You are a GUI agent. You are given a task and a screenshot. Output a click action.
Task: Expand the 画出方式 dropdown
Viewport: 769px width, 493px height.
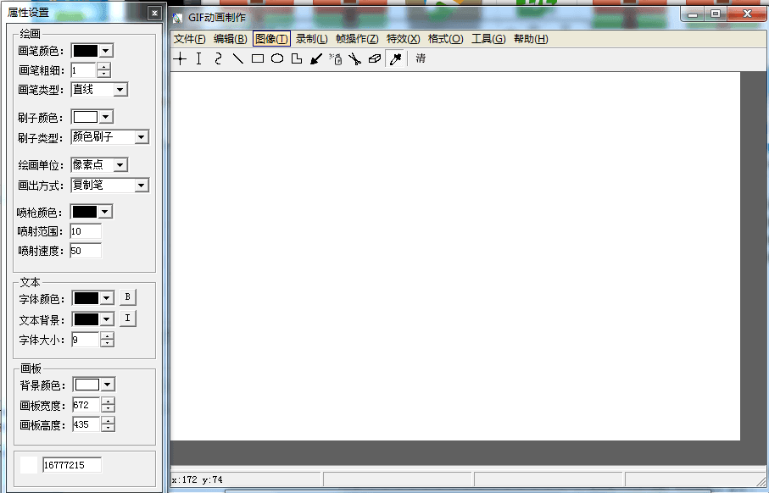141,186
